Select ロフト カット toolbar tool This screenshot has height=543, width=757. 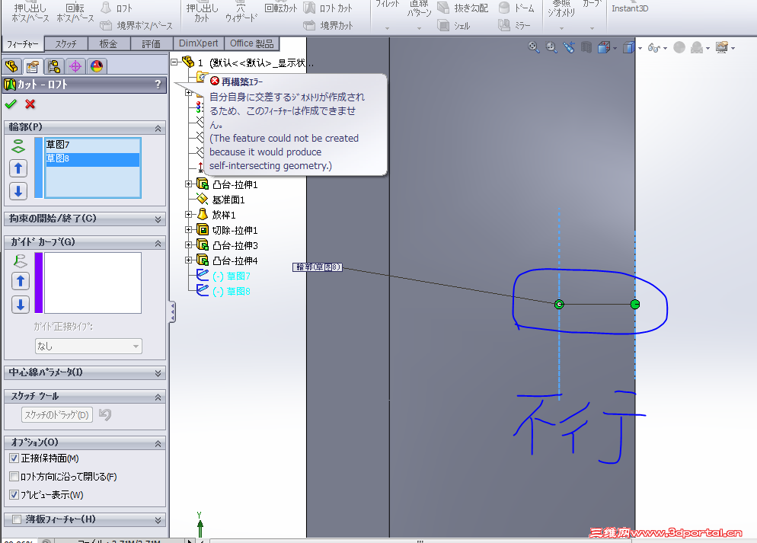[x=328, y=8]
